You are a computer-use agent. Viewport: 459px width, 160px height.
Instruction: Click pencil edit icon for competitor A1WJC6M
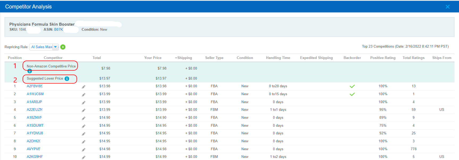(83, 95)
